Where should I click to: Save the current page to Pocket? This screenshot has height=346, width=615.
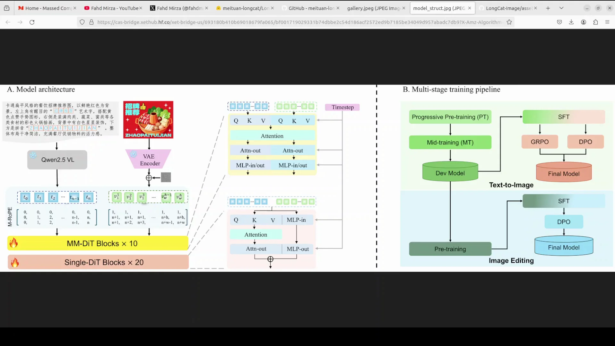pyautogui.click(x=559, y=22)
